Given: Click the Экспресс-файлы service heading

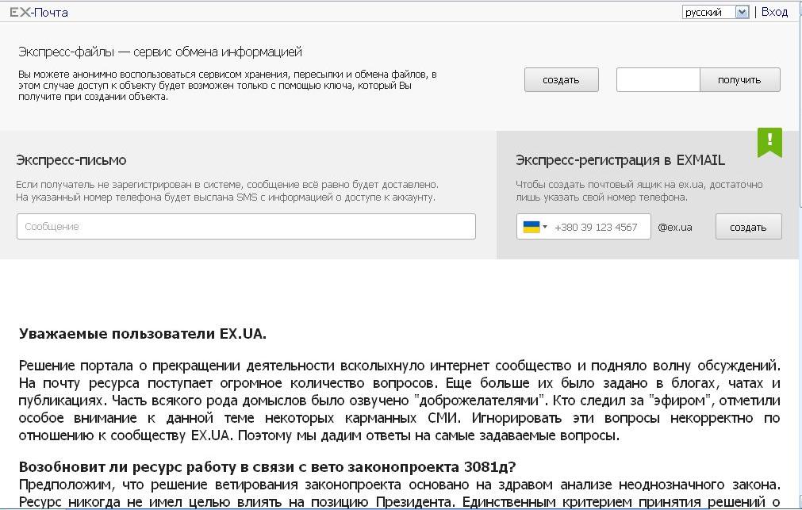Looking at the screenshot, I should click(160, 52).
